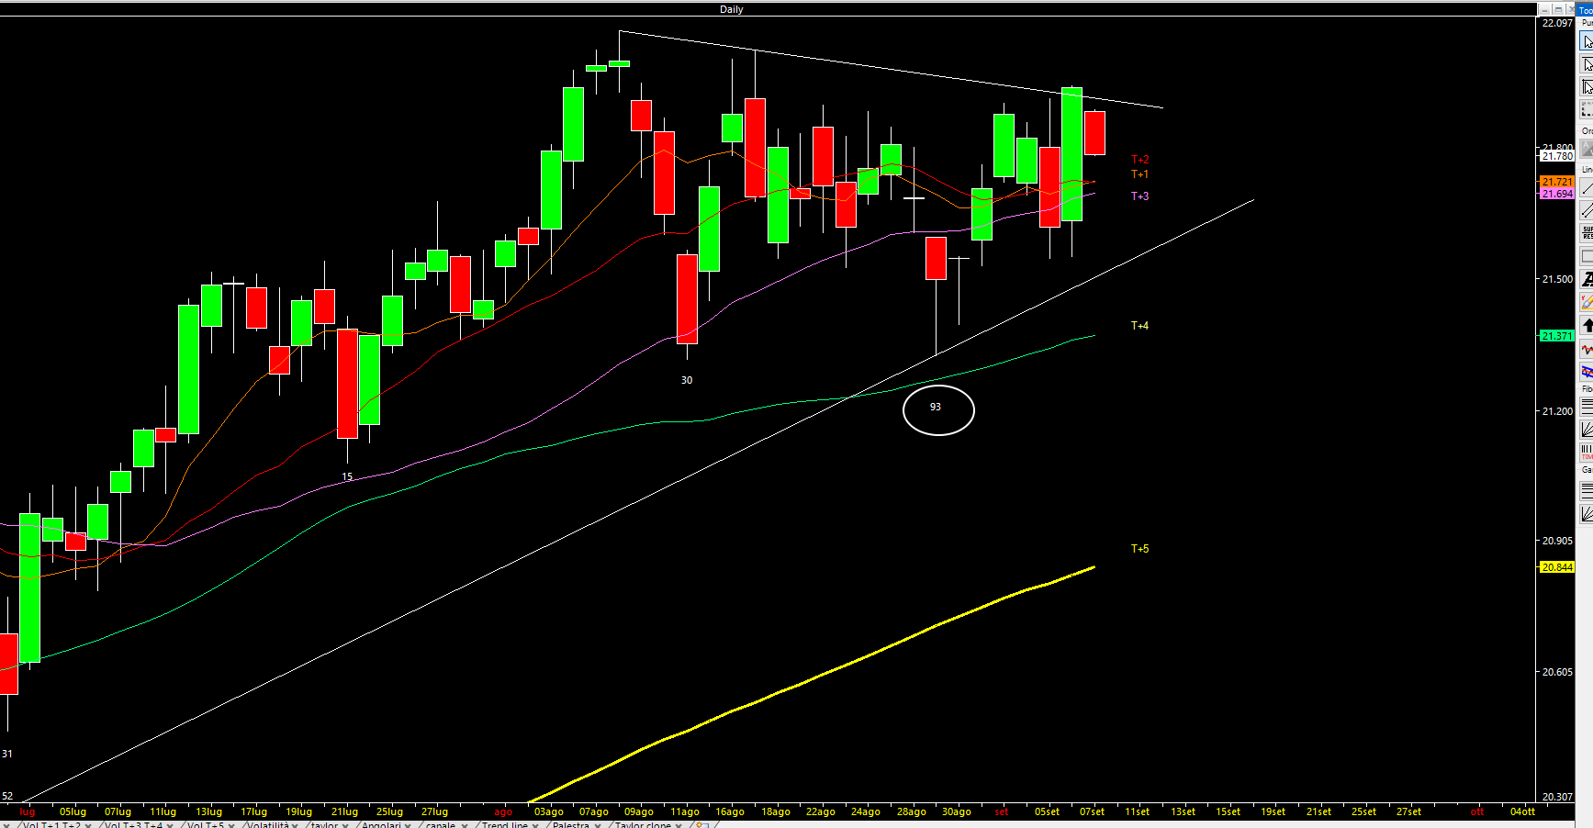Select the up arrow marker tool
The height and width of the screenshot is (828, 1593).
click(x=1587, y=325)
